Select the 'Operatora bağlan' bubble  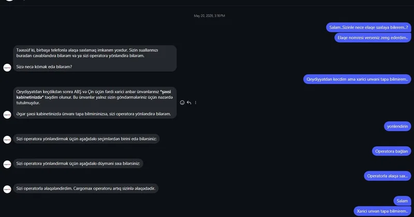[392, 151]
